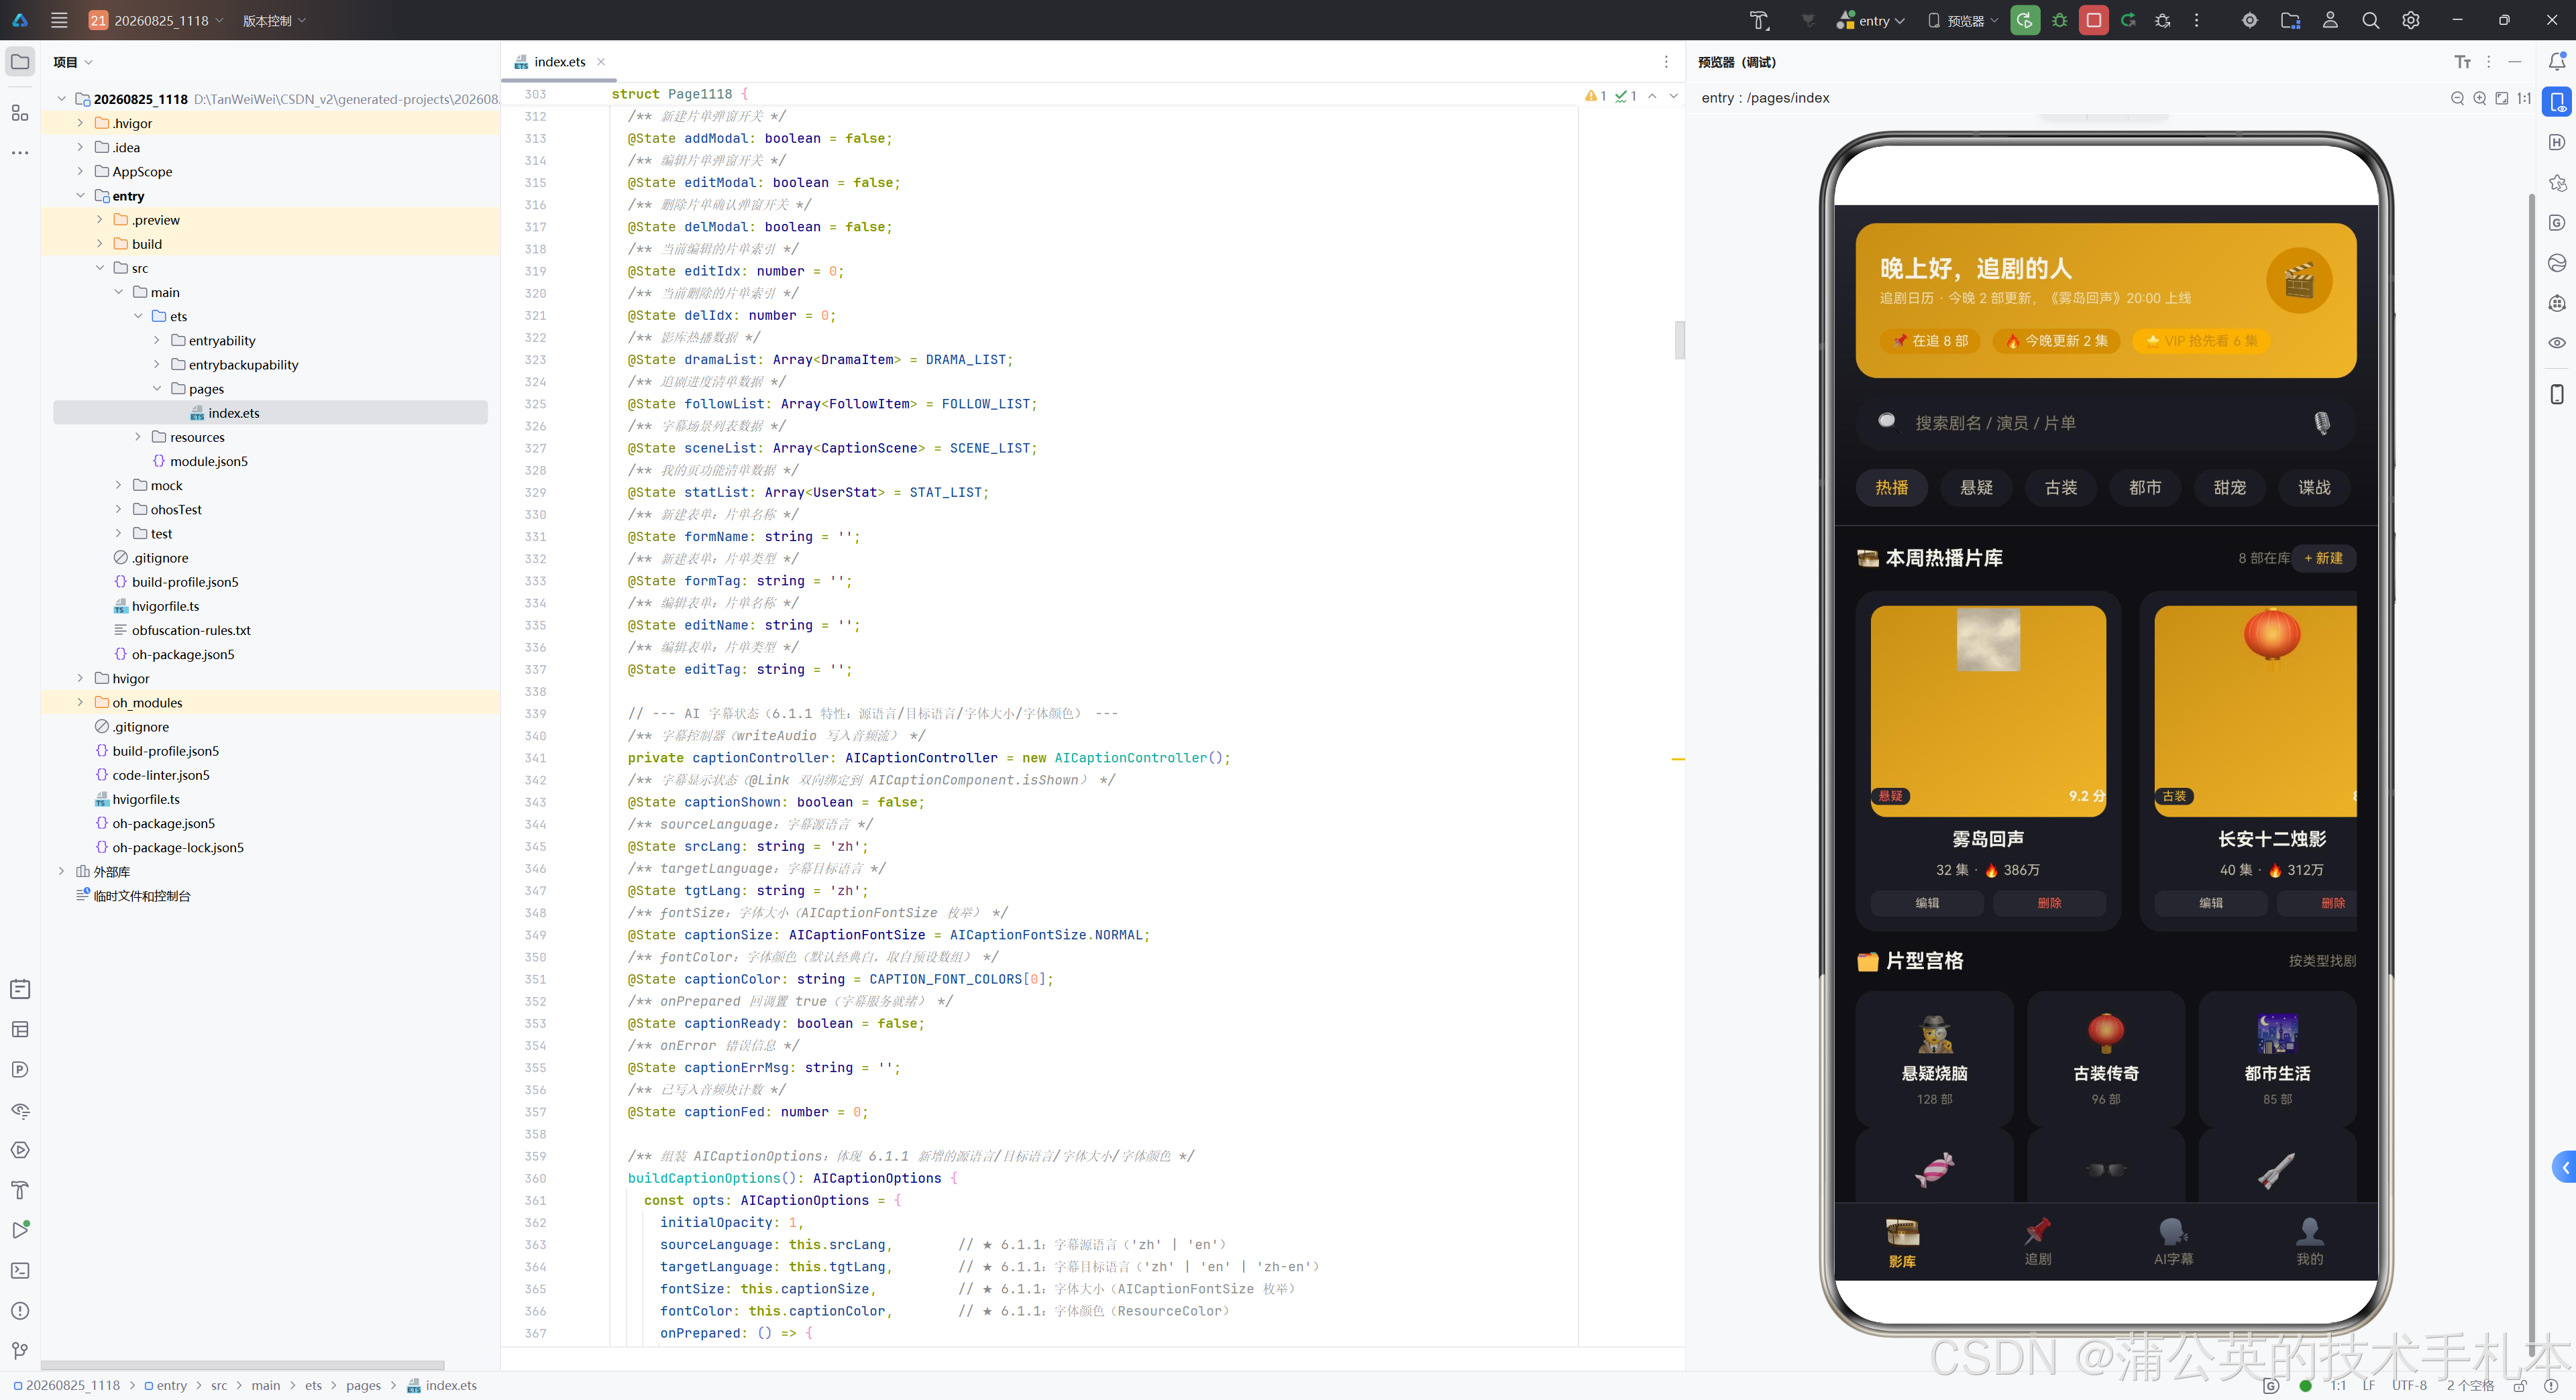Select the 都市 category chip in the preview
This screenshot has width=2576, height=1400.
pos(2145,487)
